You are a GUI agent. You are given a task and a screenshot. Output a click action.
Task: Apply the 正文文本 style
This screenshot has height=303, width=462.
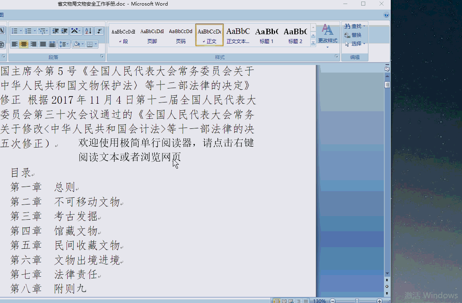(238, 35)
